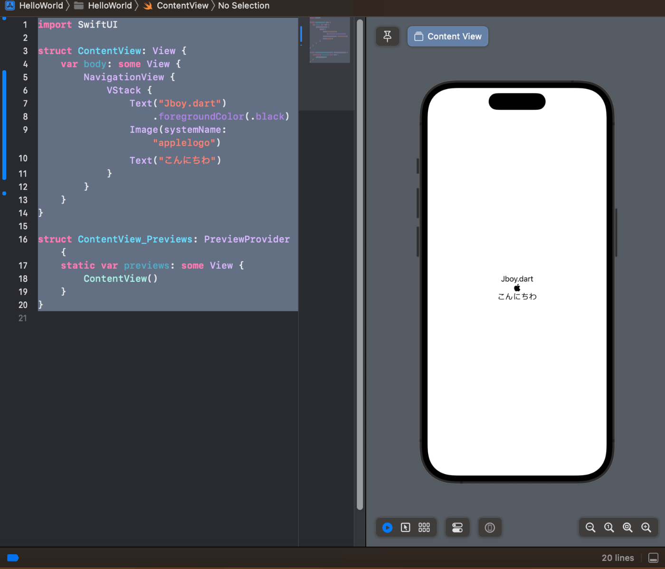Click line number 5 in the gutter
665x569 pixels.
click(x=25, y=77)
